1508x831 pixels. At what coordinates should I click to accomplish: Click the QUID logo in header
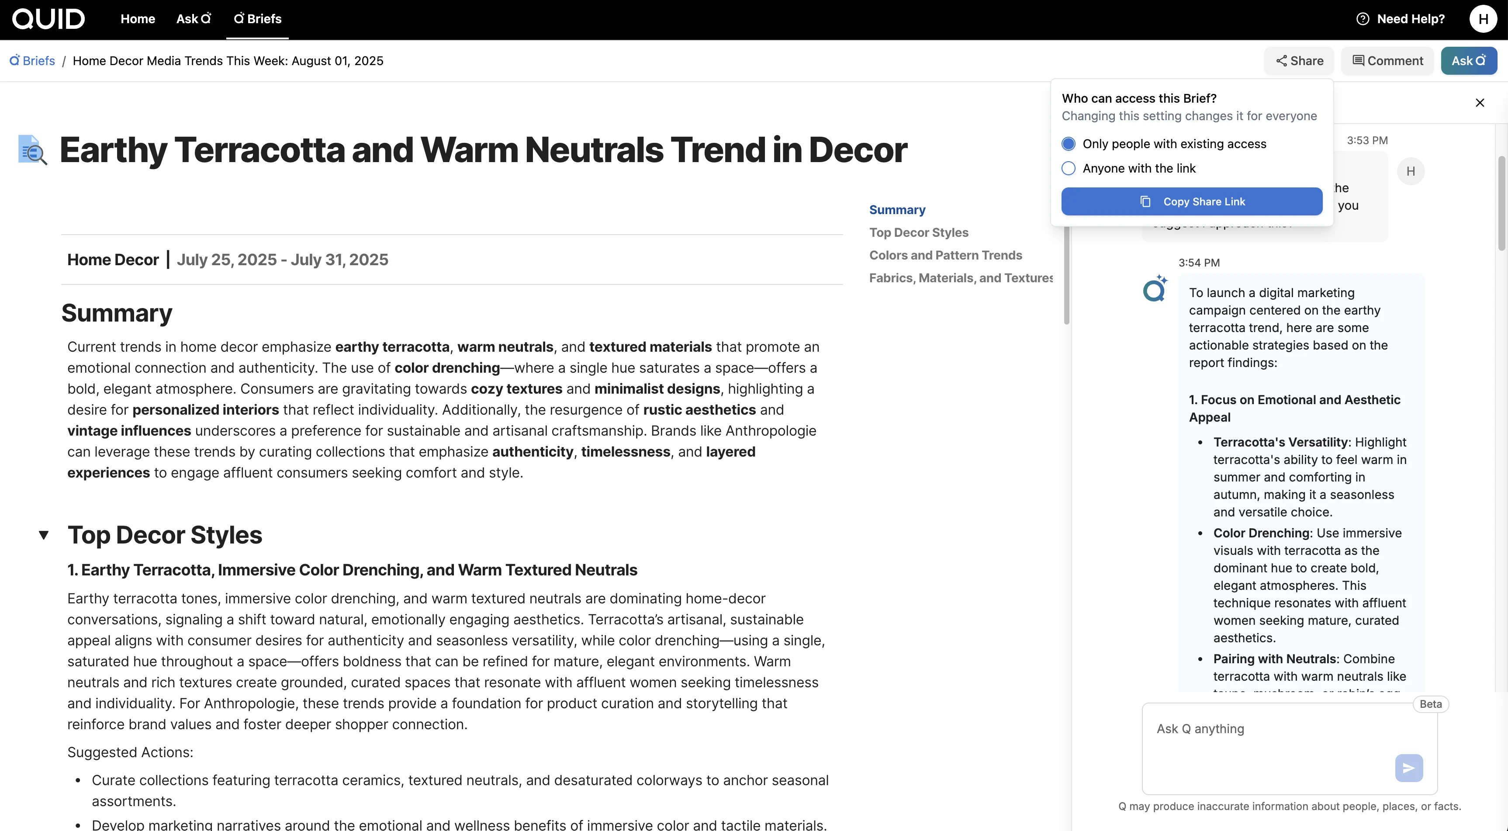pyautogui.click(x=48, y=19)
